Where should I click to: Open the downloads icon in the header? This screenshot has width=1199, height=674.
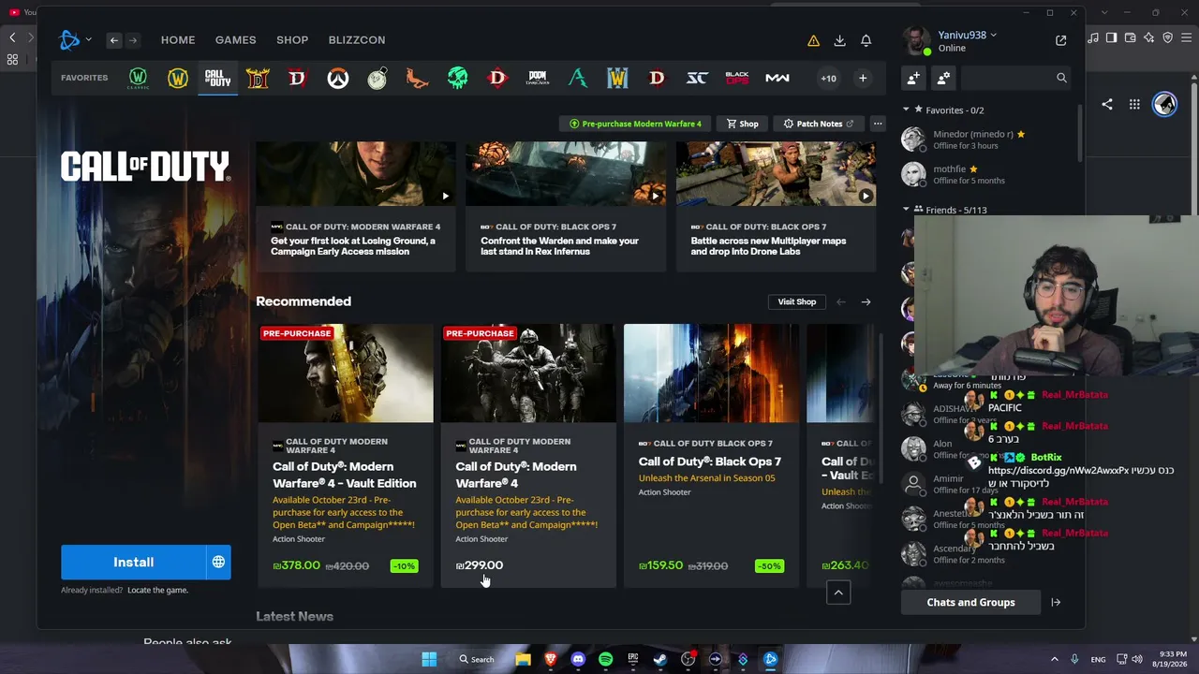839,40
